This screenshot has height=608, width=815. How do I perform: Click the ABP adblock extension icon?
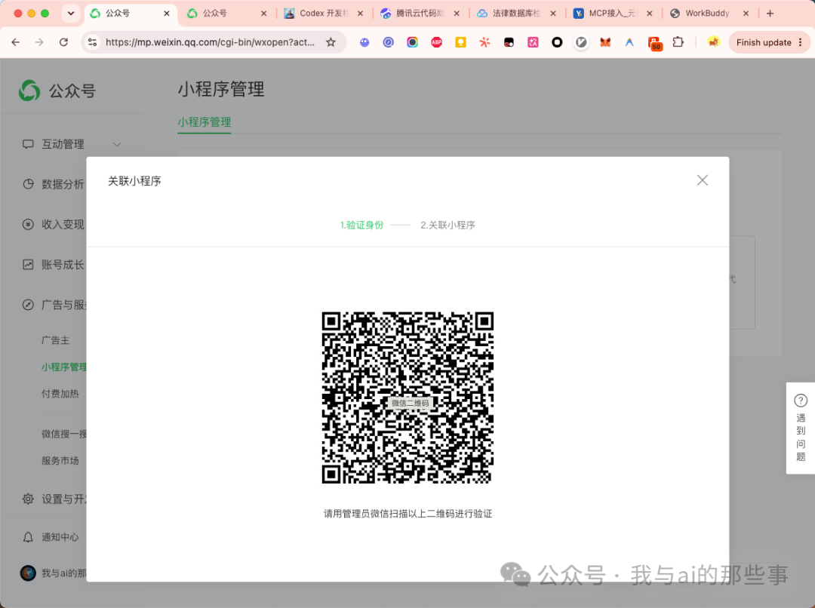click(437, 42)
